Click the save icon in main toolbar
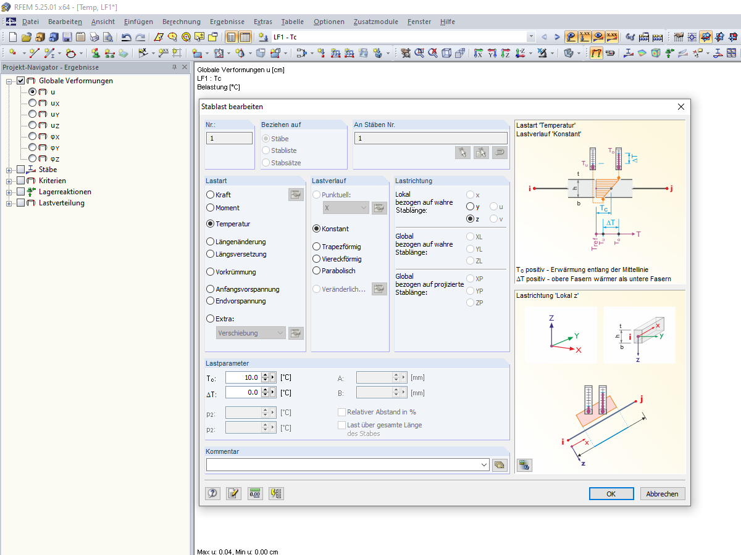741x555 pixels. click(x=67, y=37)
